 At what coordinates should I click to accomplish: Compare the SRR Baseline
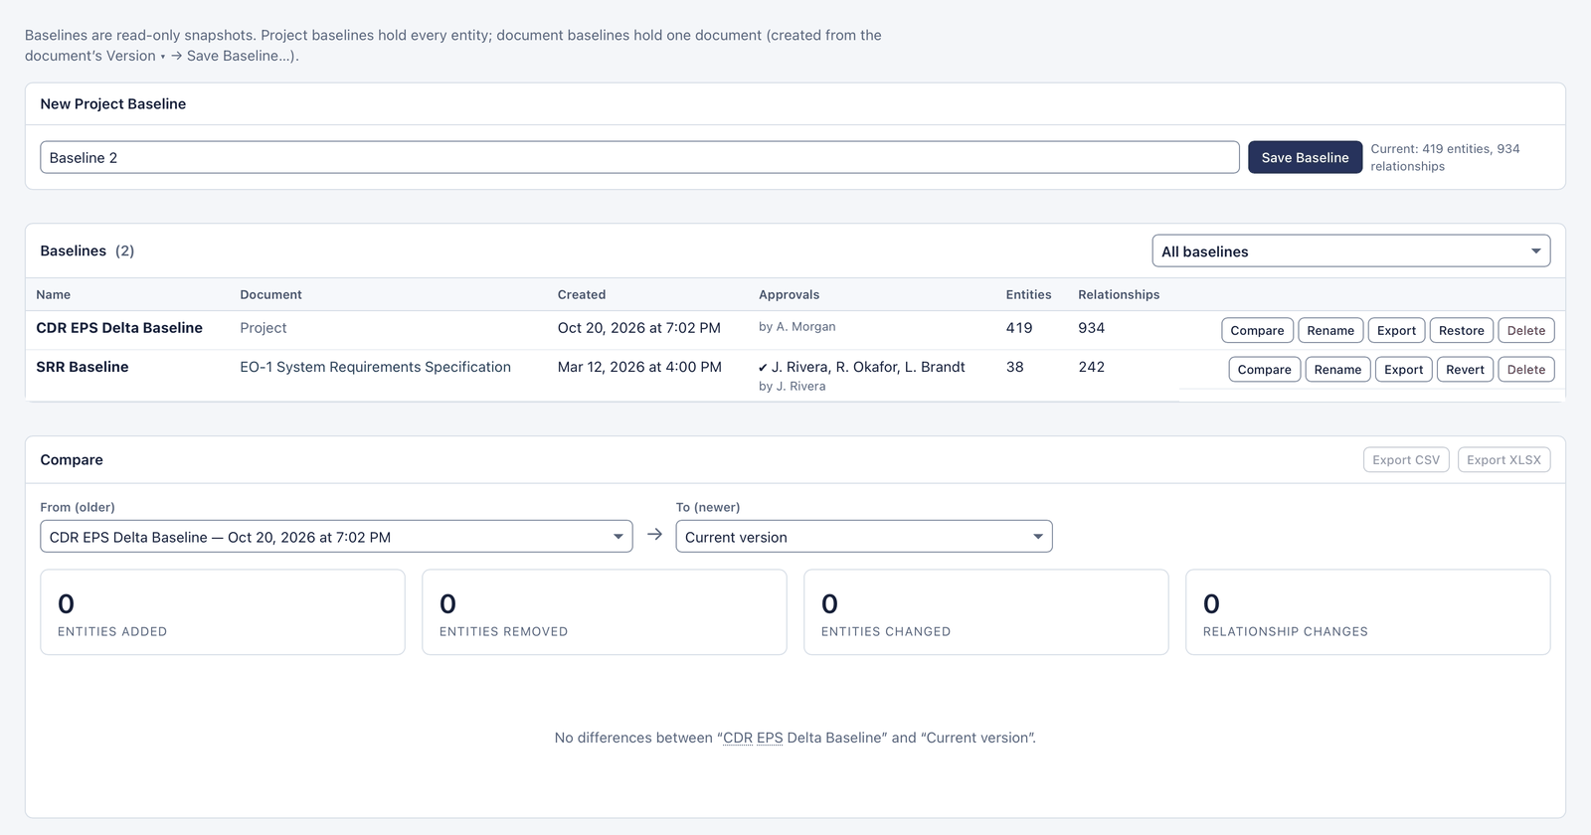[x=1264, y=369]
